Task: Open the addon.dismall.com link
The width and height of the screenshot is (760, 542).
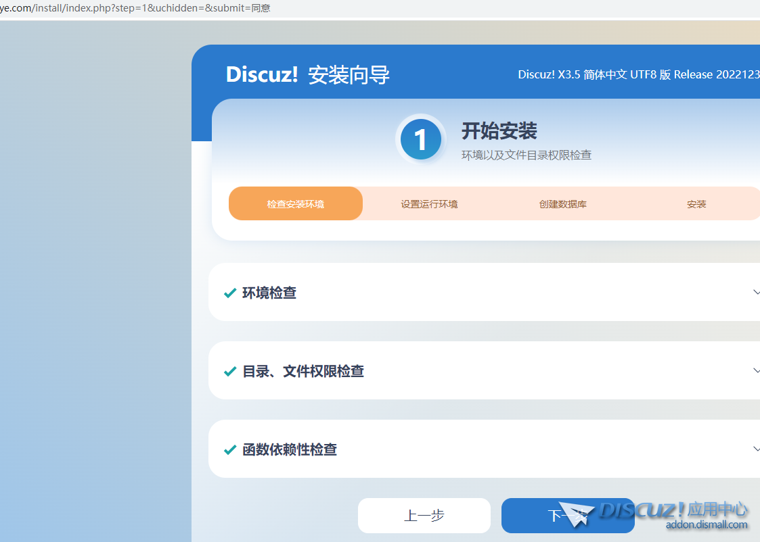Action: [x=707, y=525]
